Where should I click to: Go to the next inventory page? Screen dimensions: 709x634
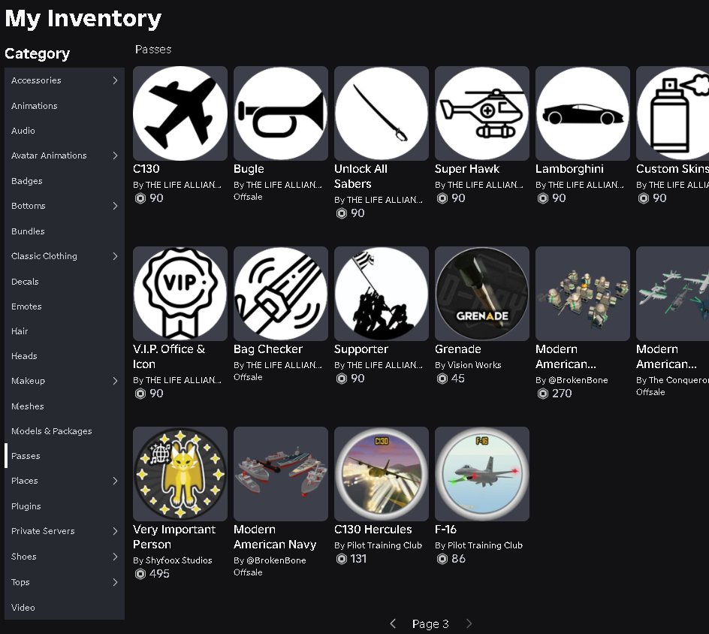click(x=469, y=623)
